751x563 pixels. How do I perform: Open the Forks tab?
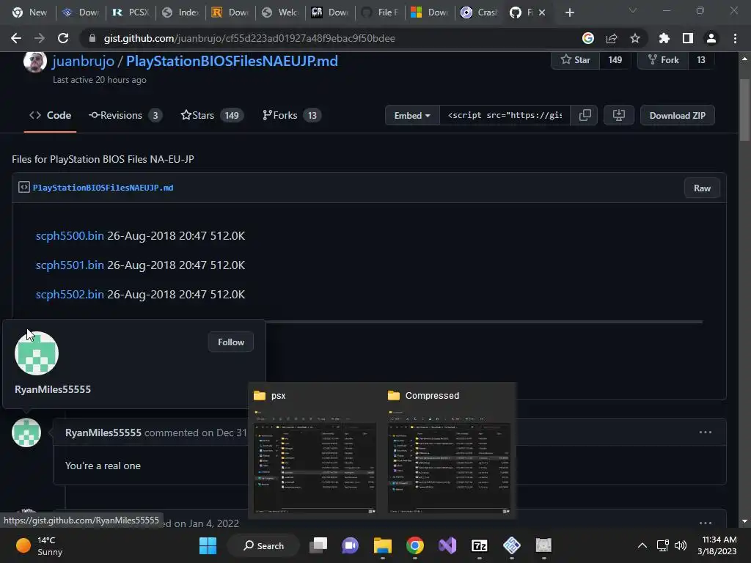(292, 115)
